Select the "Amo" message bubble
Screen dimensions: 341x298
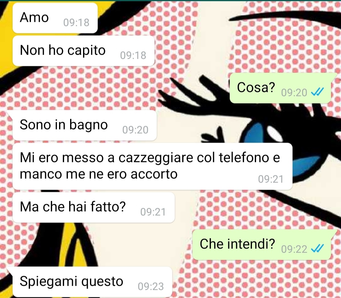(55, 18)
